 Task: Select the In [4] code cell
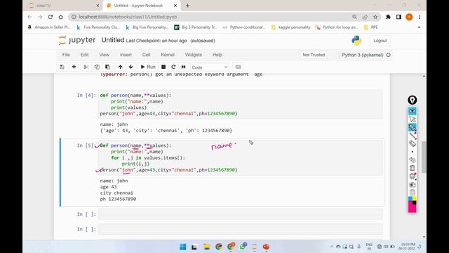coord(240,105)
